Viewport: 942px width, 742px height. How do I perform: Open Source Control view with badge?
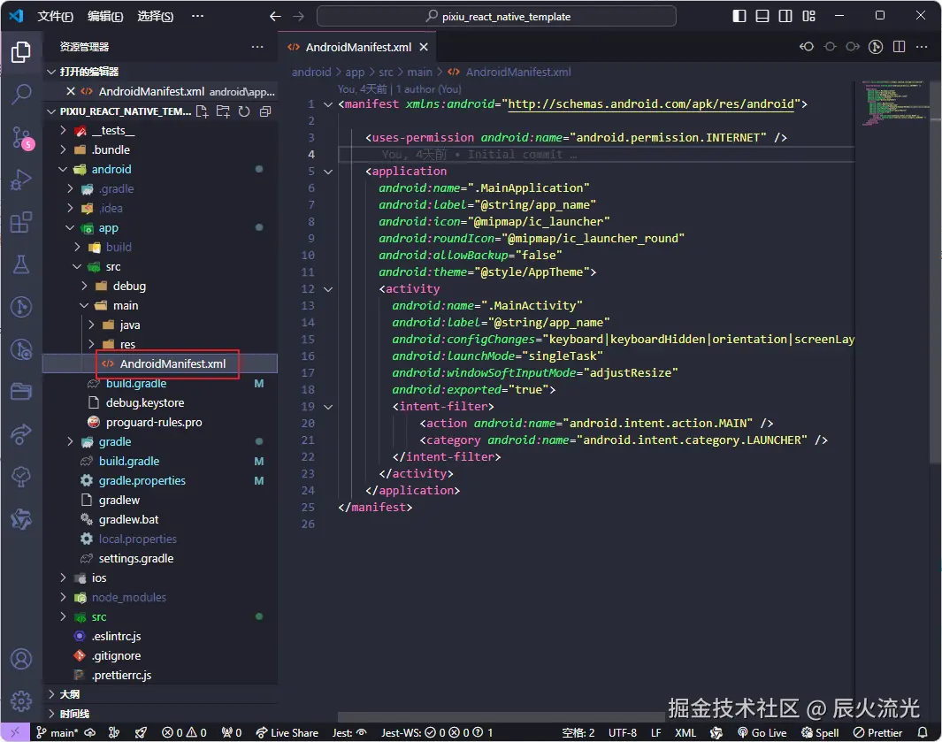[21, 136]
